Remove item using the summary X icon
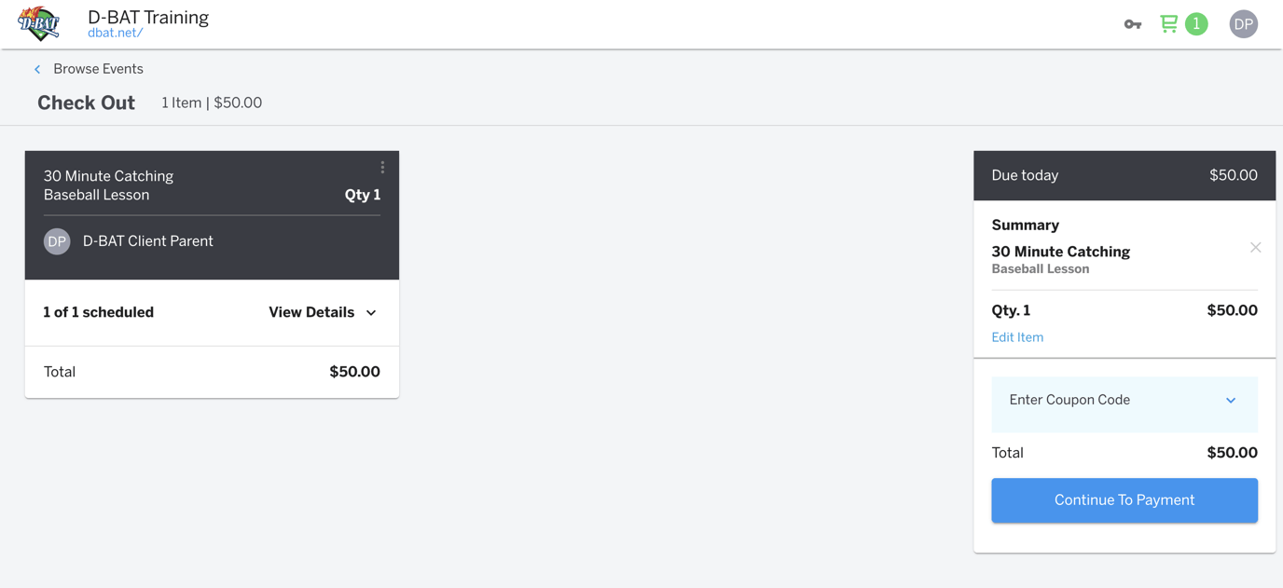1283x588 pixels. pos(1255,248)
